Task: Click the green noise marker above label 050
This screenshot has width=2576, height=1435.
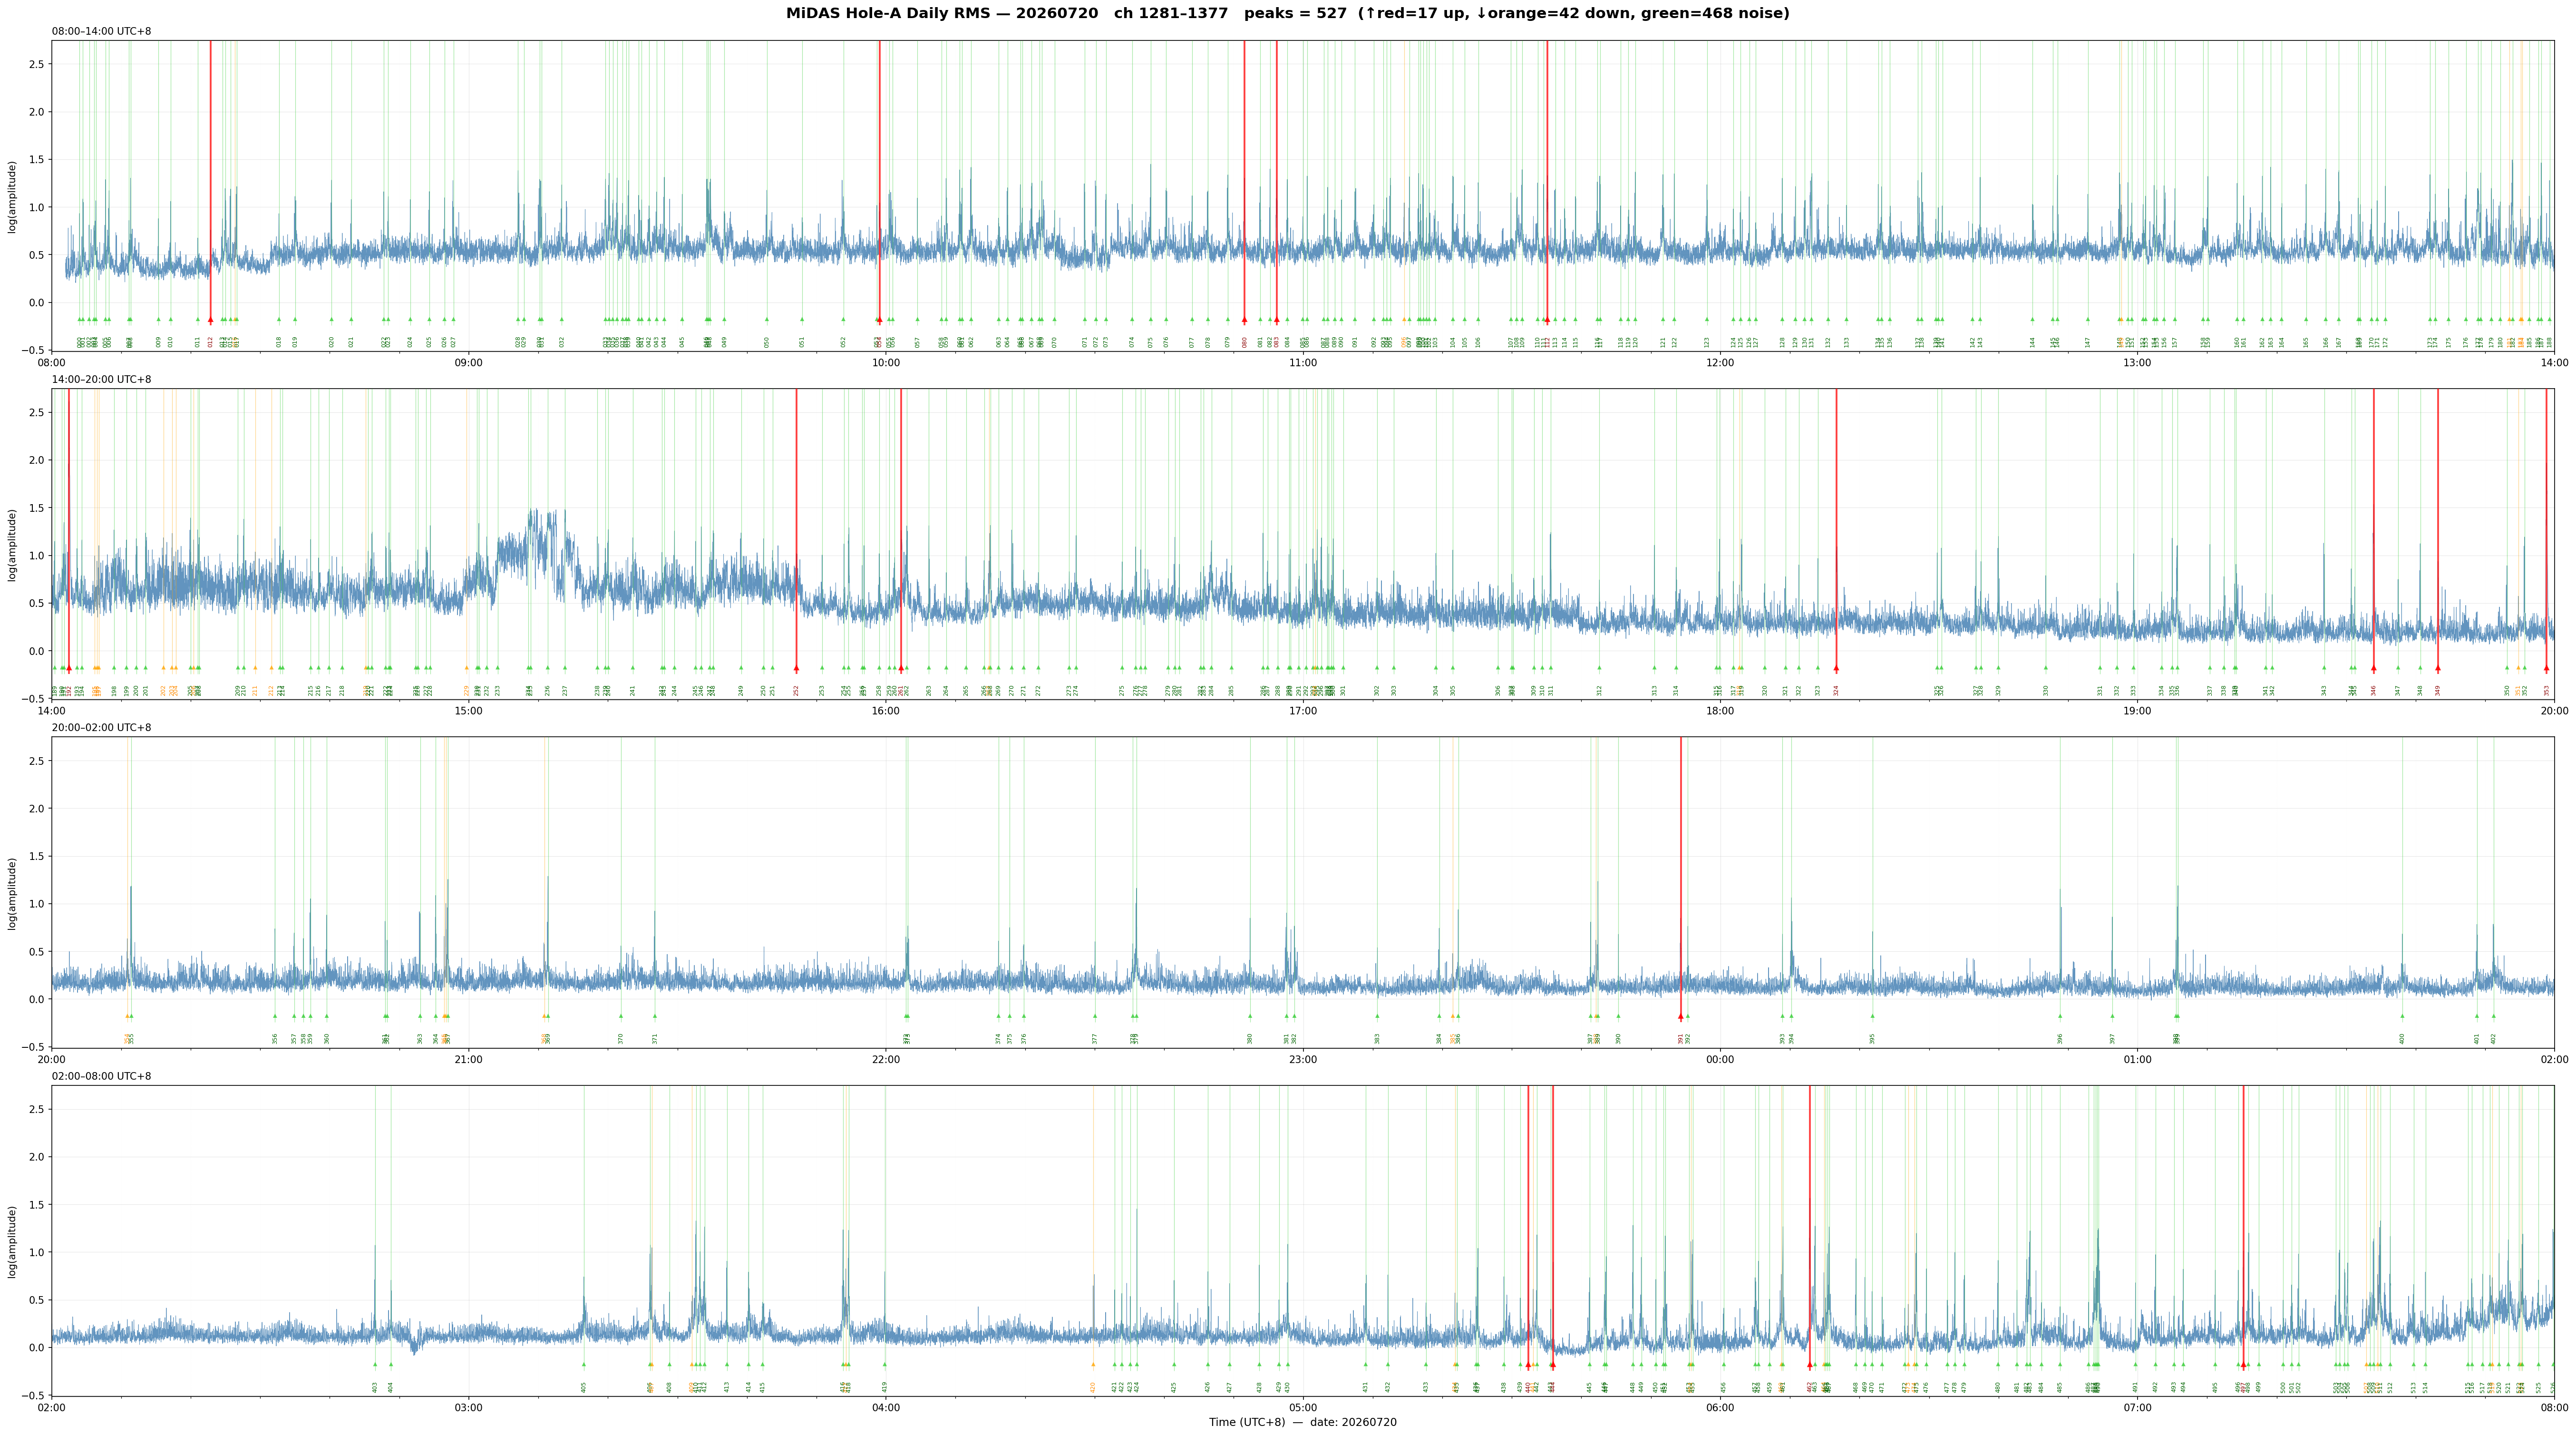Action: [767, 320]
